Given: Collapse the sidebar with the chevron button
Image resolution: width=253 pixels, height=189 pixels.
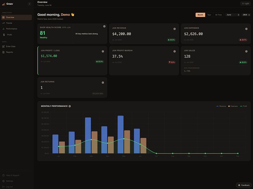Looking at the screenshot, I should (29, 4).
